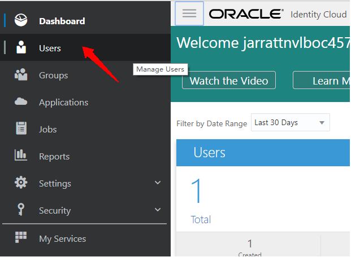Click the Applications cloud icon
This screenshot has width=351, height=257.
(x=21, y=102)
